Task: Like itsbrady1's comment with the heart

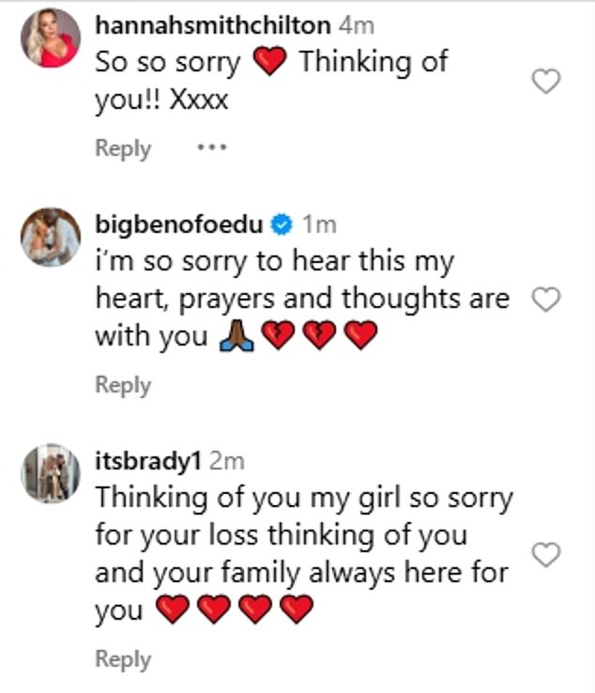Action: point(545,555)
